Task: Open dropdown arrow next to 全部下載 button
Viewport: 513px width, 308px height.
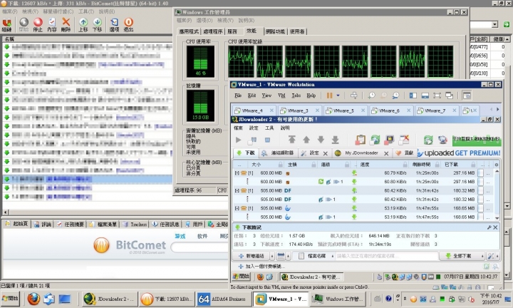Action: [x=482, y=256]
